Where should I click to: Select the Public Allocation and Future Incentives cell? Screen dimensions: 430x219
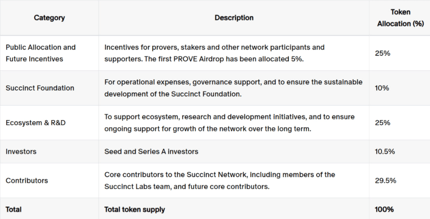tap(40, 53)
